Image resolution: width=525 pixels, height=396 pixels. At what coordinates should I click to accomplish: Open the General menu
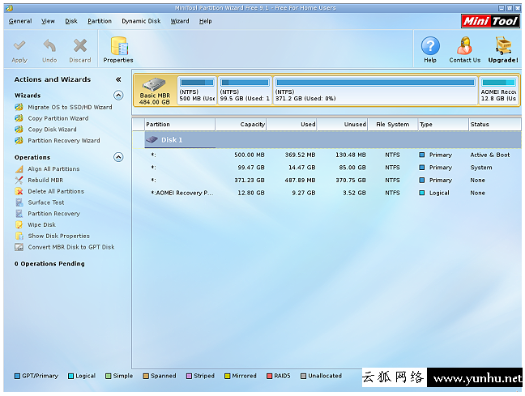20,21
